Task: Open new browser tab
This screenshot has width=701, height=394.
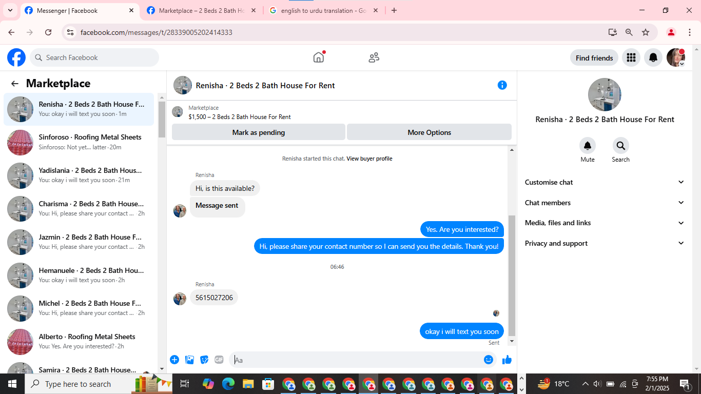Action: (394, 10)
